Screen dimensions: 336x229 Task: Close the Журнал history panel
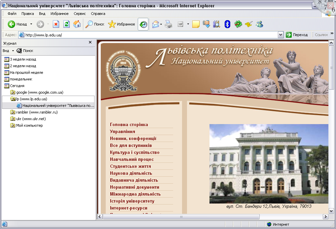(x=90, y=42)
